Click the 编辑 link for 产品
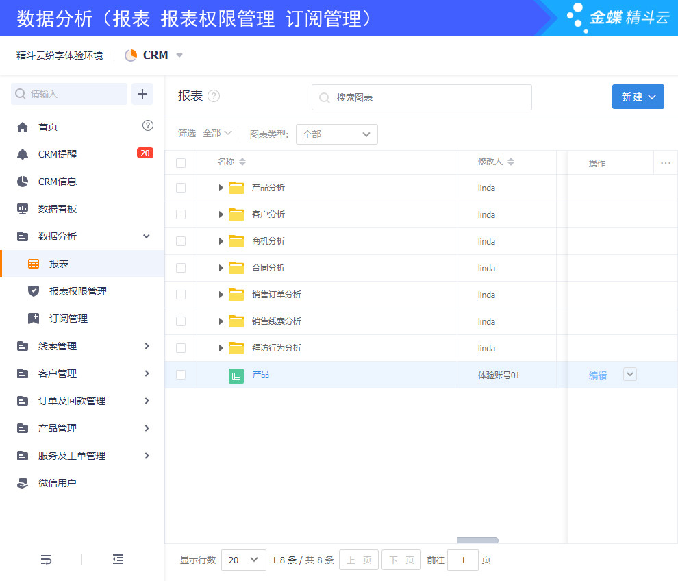This screenshot has width=678, height=581. (598, 375)
